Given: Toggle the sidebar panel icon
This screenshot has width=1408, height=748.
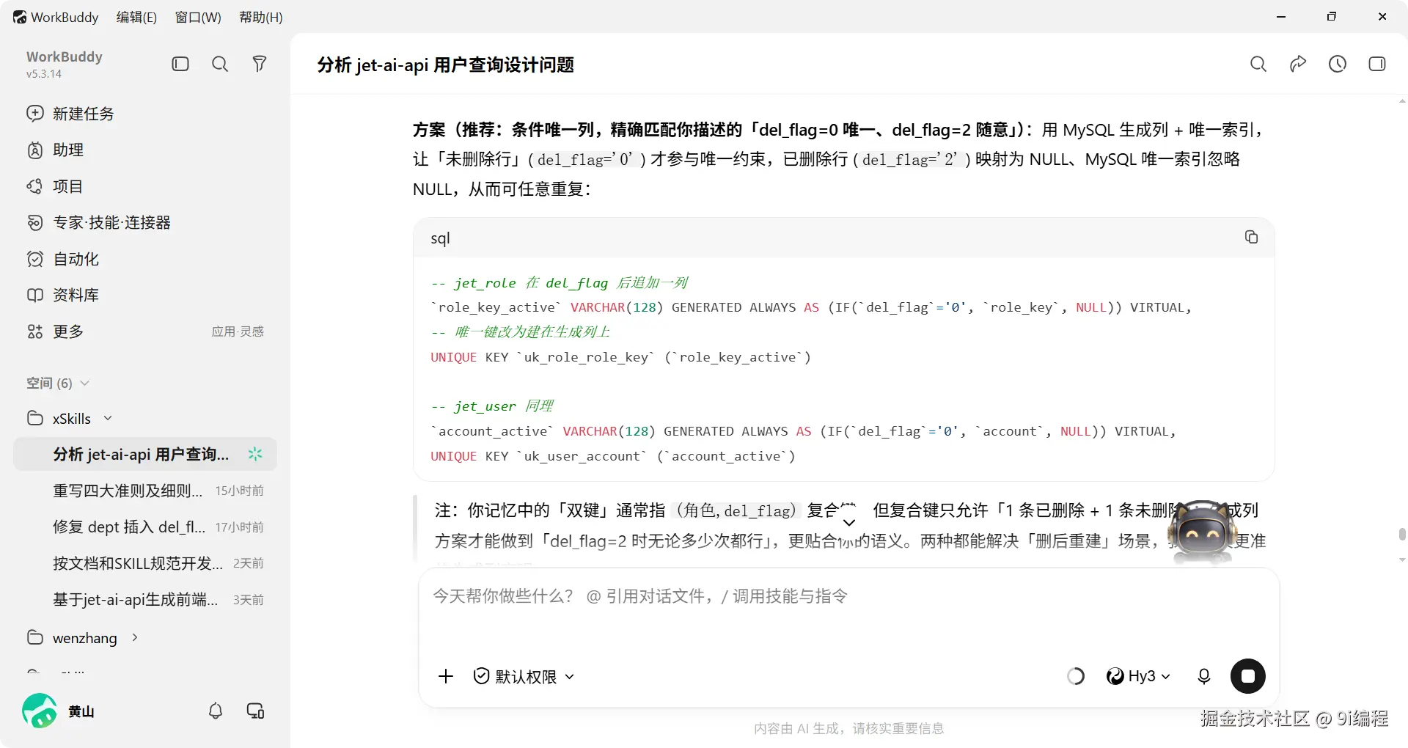Looking at the screenshot, I should point(180,64).
